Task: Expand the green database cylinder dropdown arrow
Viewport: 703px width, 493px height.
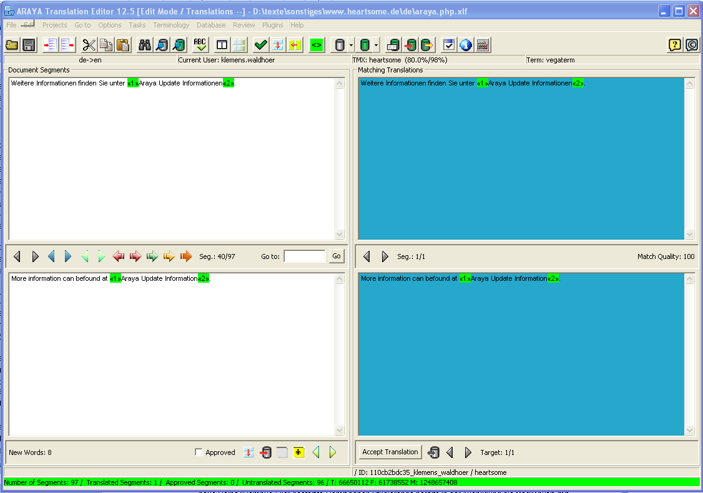Action: click(376, 45)
